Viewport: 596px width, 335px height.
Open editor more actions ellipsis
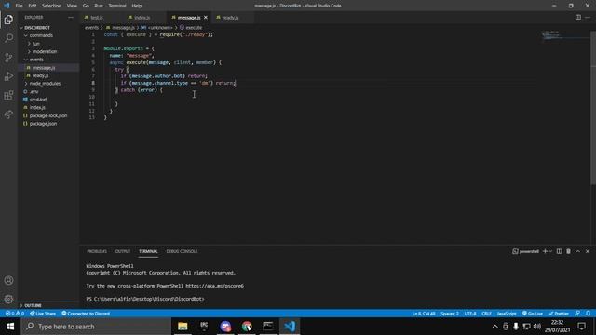pos(588,18)
